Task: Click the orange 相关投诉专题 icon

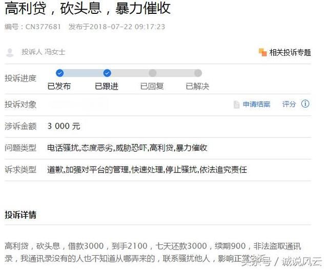Action: click(262, 52)
